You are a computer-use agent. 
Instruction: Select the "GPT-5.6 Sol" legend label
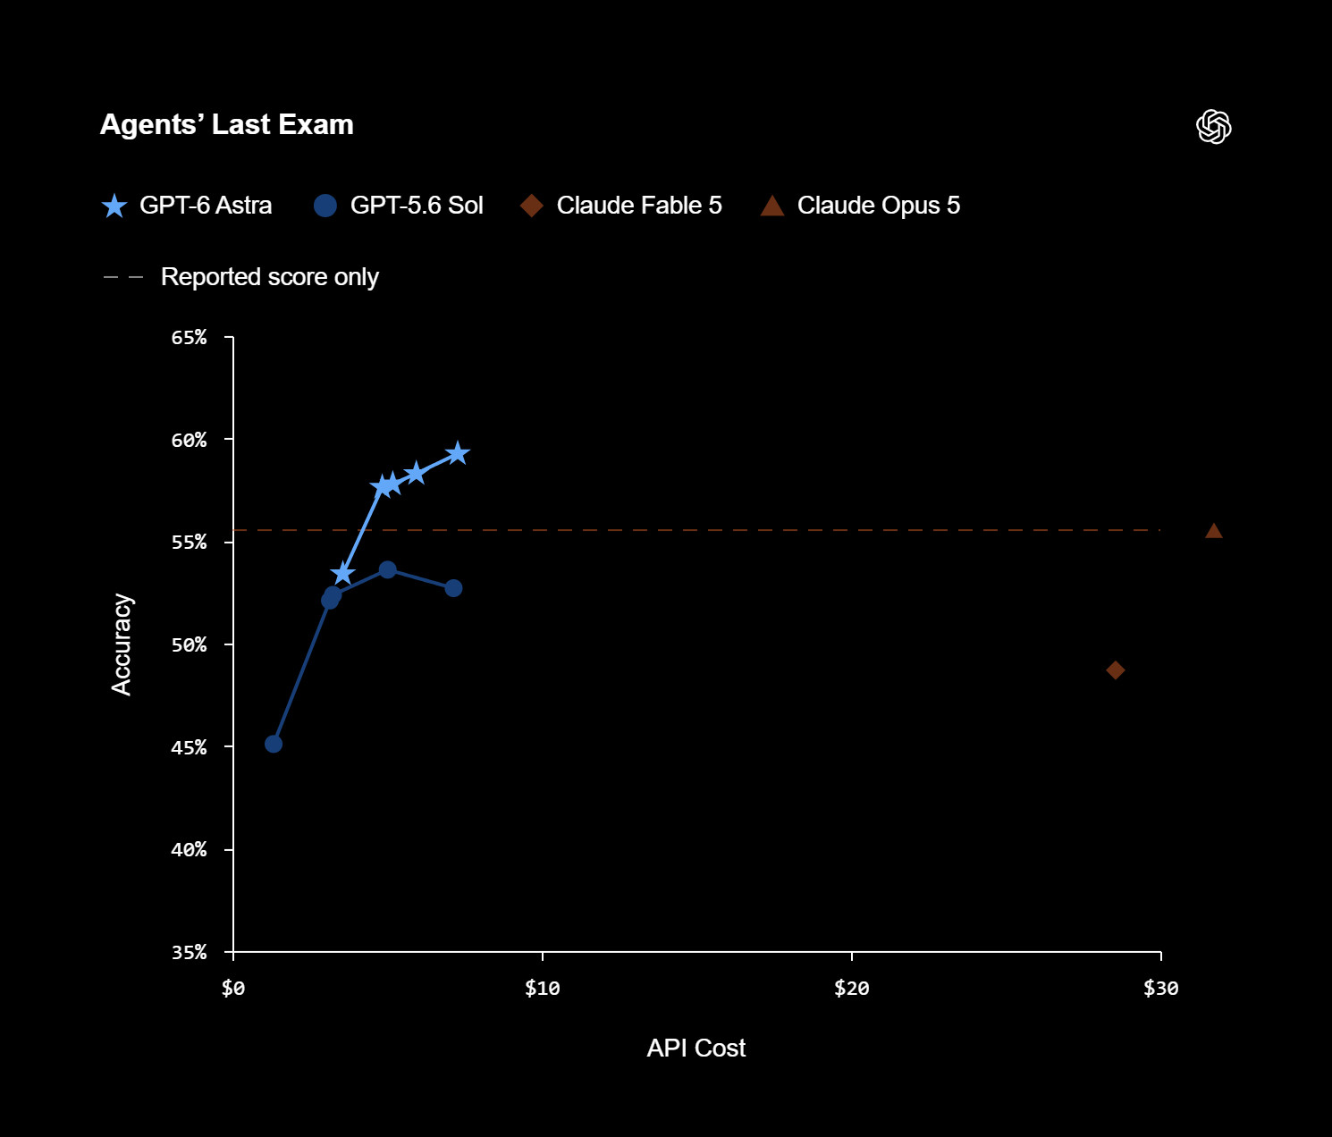pyautogui.click(x=417, y=206)
